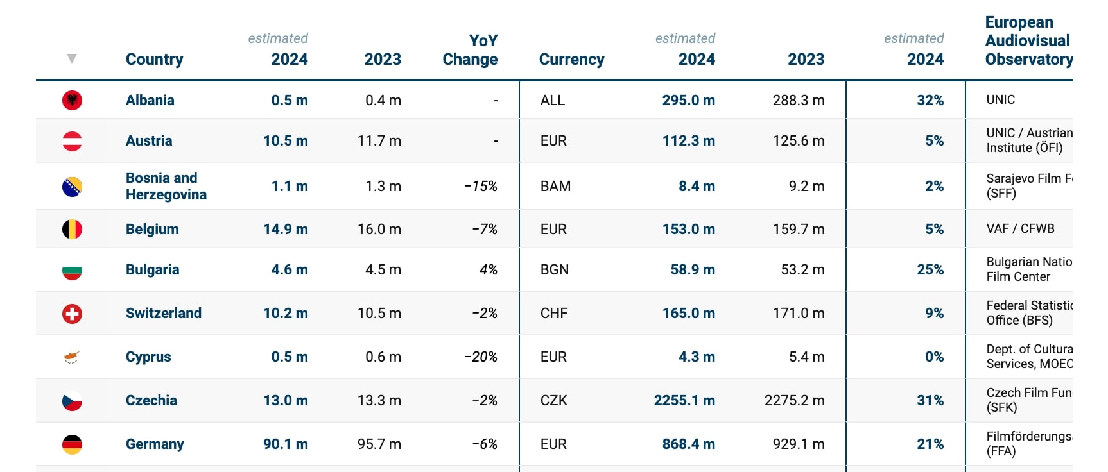Click the Albania flag icon
The image size is (1108, 472).
click(x=72, y=100)
